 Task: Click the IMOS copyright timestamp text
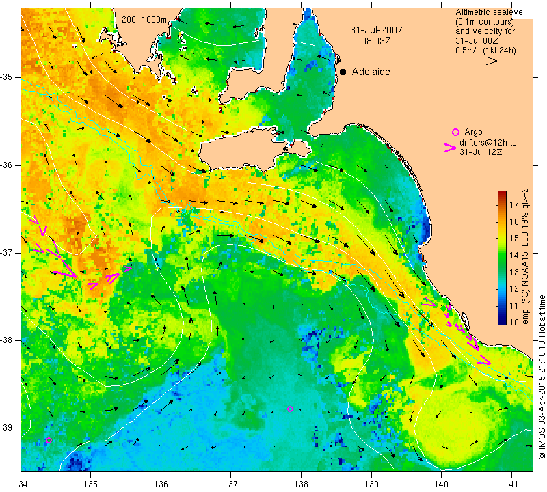(x=541, y=377)
